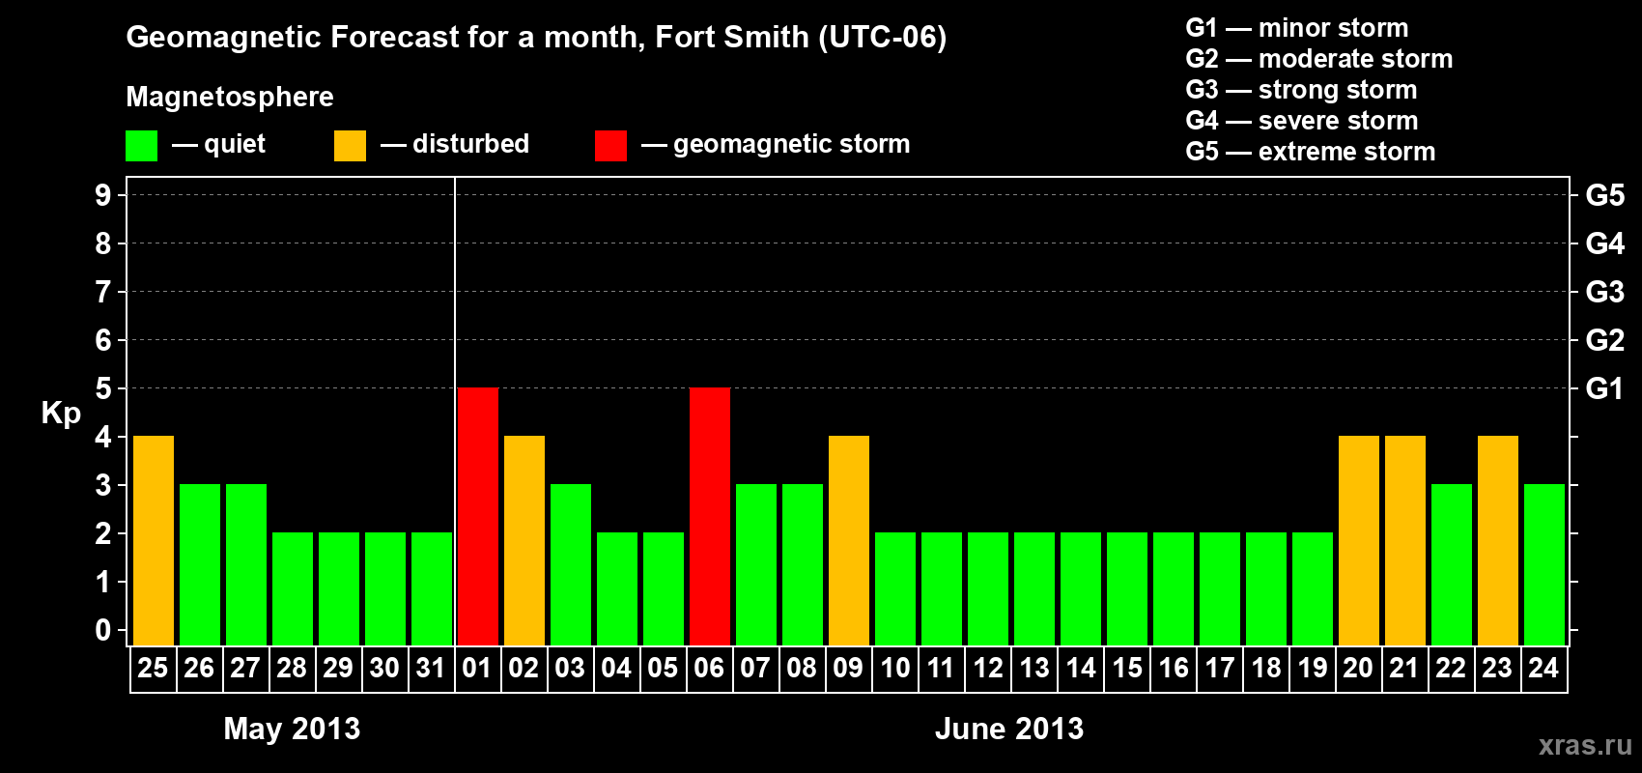Click the red bar for June 01
This screenshot has height=773, width=1642.
point(478,516)
